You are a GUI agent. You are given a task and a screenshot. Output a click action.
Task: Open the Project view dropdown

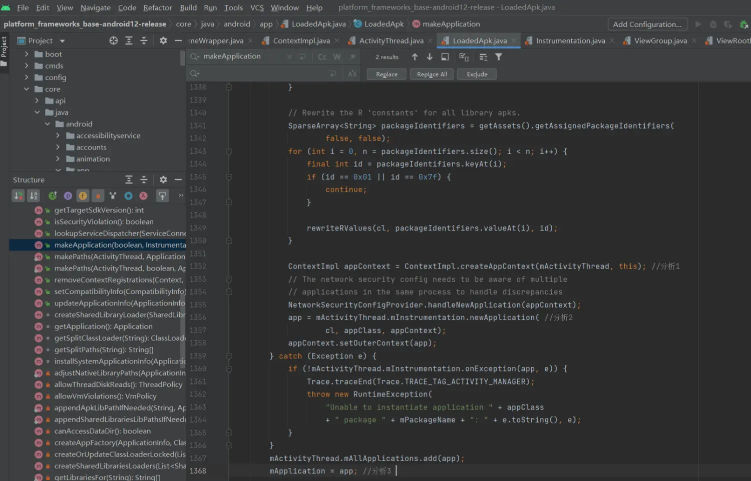(x=63, y=41)
